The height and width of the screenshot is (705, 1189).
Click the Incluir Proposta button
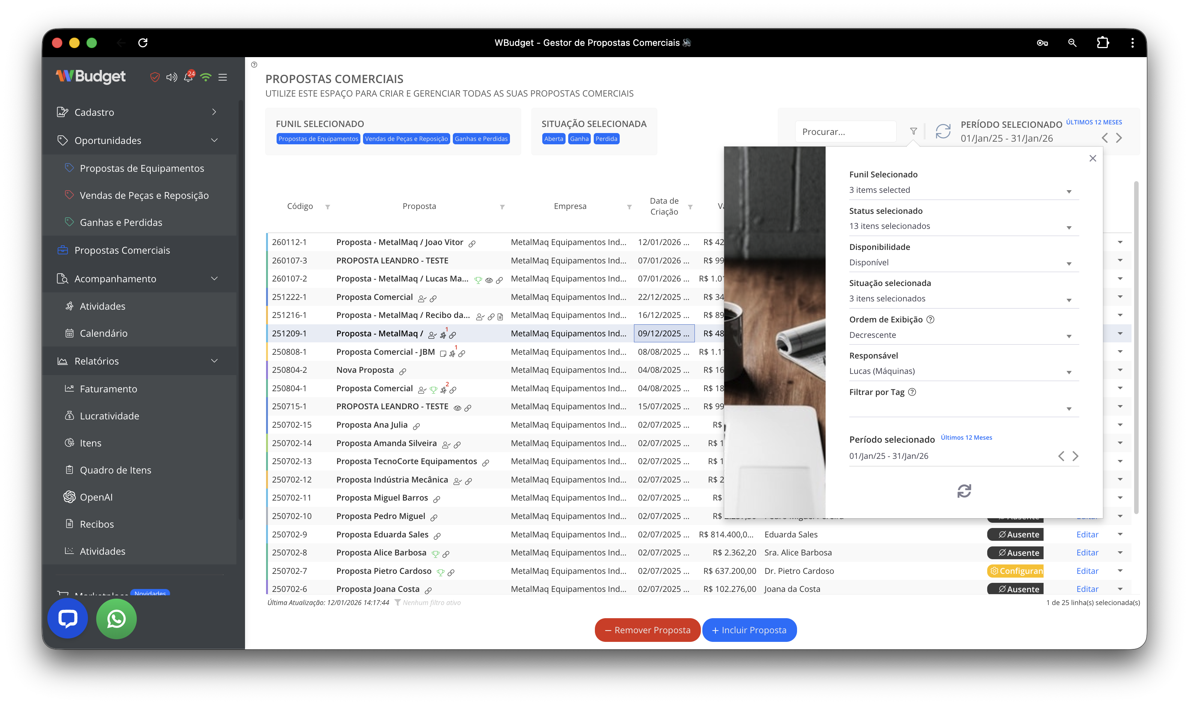tap(749, 630)
